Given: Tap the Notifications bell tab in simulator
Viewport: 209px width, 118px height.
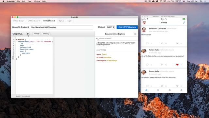Looking at the screenshot, I should point(170,90).
